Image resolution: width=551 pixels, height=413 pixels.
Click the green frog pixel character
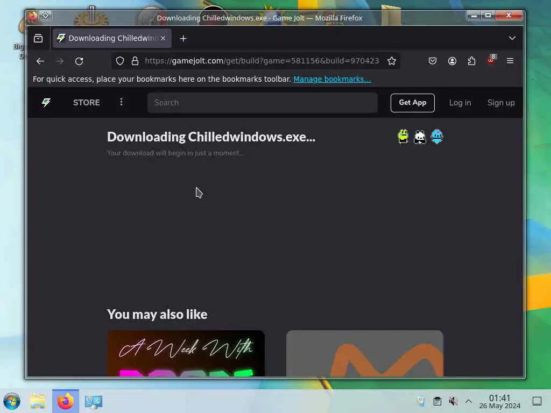[x=403, y=137]
